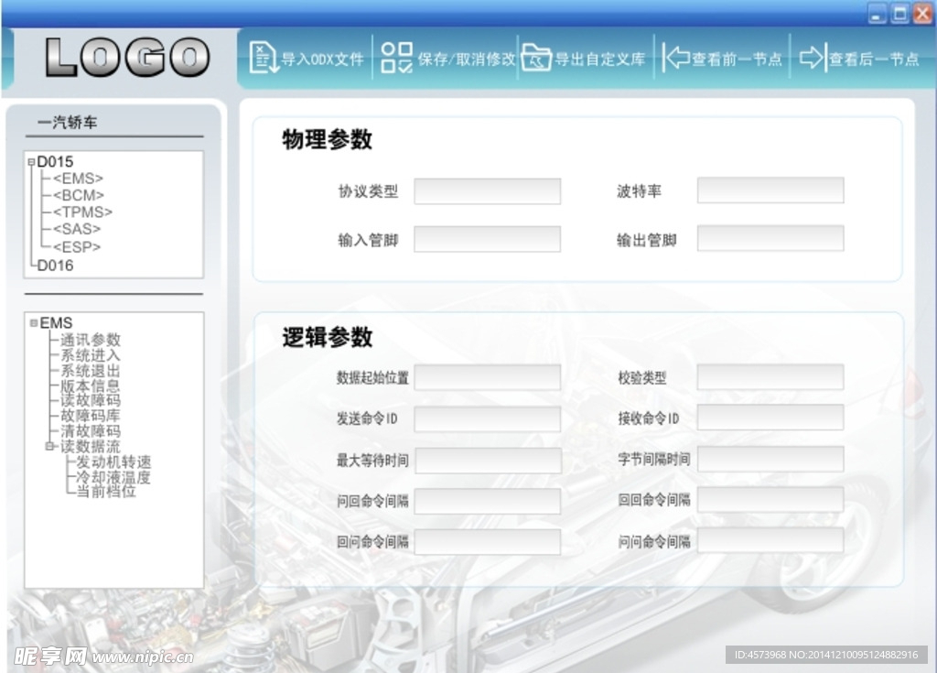Click the 一汽轿车 header label
The height and width of the screenshot is (673, 937).
(x=65, y=121)
